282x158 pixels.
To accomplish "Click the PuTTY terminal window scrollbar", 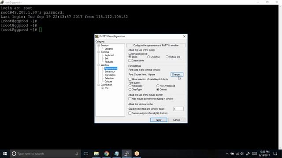I will point(280,77).
